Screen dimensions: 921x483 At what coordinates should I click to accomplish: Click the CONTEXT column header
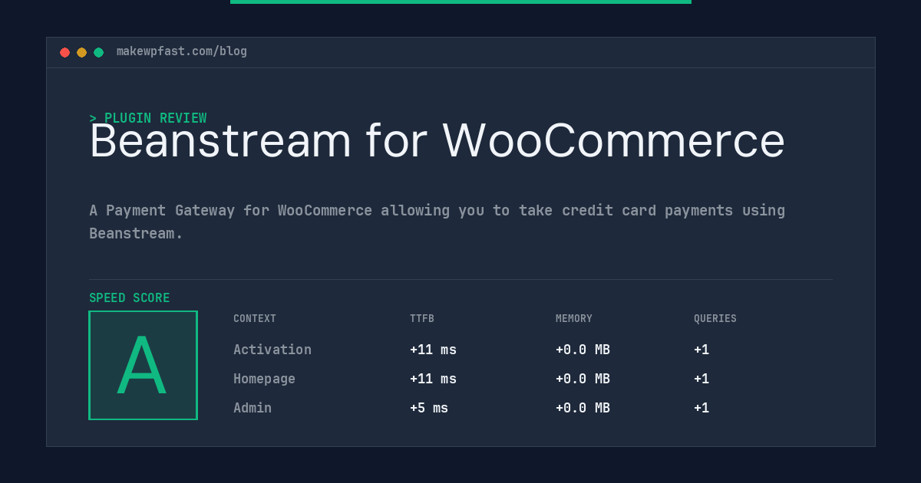tap(255, 319)
